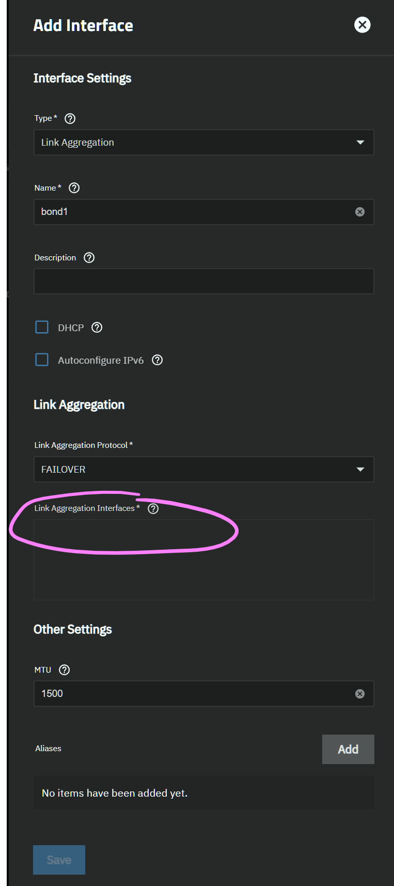The image size is (394, 886).
Task: Clear the MTU 1500 value
Action: 360,694
